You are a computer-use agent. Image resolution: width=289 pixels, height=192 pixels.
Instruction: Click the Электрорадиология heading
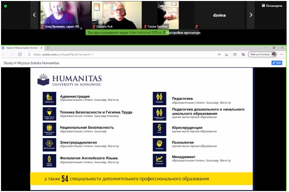78,142
